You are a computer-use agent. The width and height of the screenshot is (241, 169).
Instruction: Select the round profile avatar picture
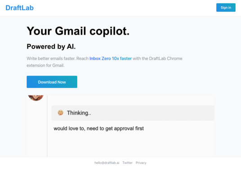[36, 98]
